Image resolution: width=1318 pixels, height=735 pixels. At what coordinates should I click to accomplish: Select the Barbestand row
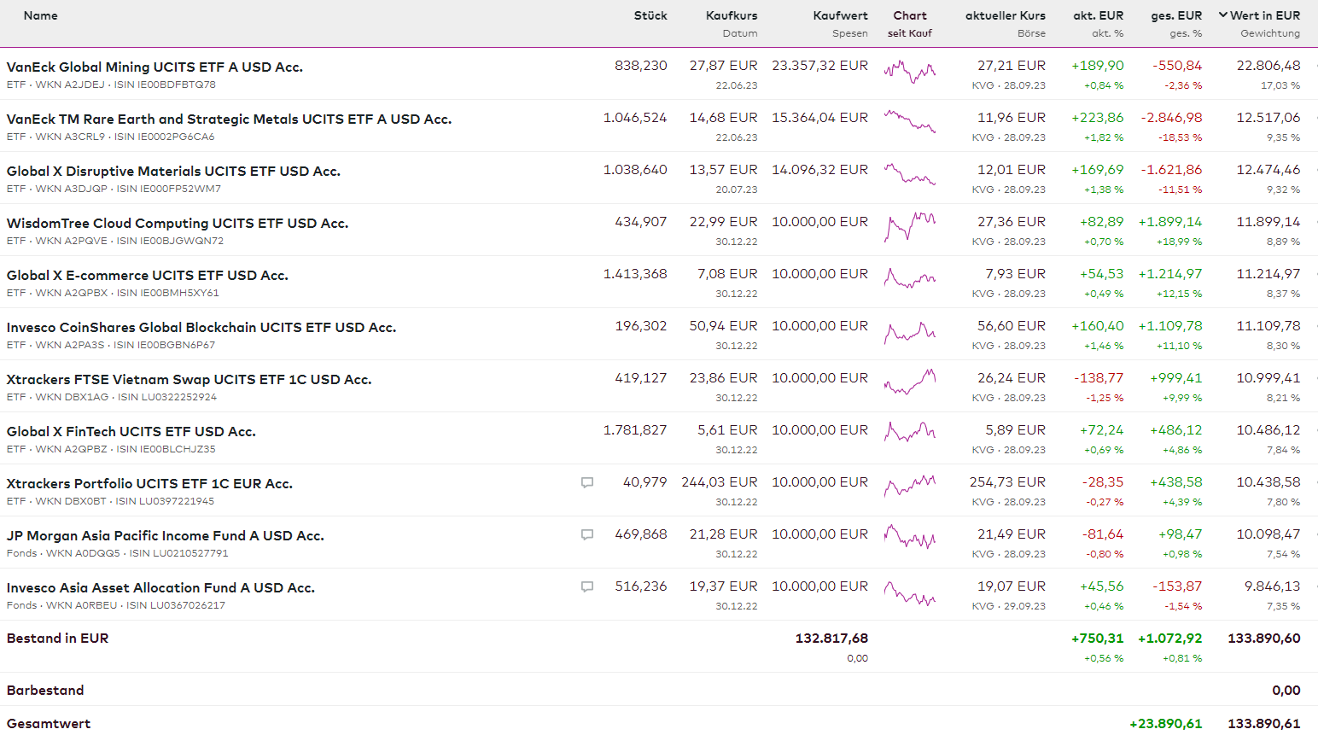[45, 690]
